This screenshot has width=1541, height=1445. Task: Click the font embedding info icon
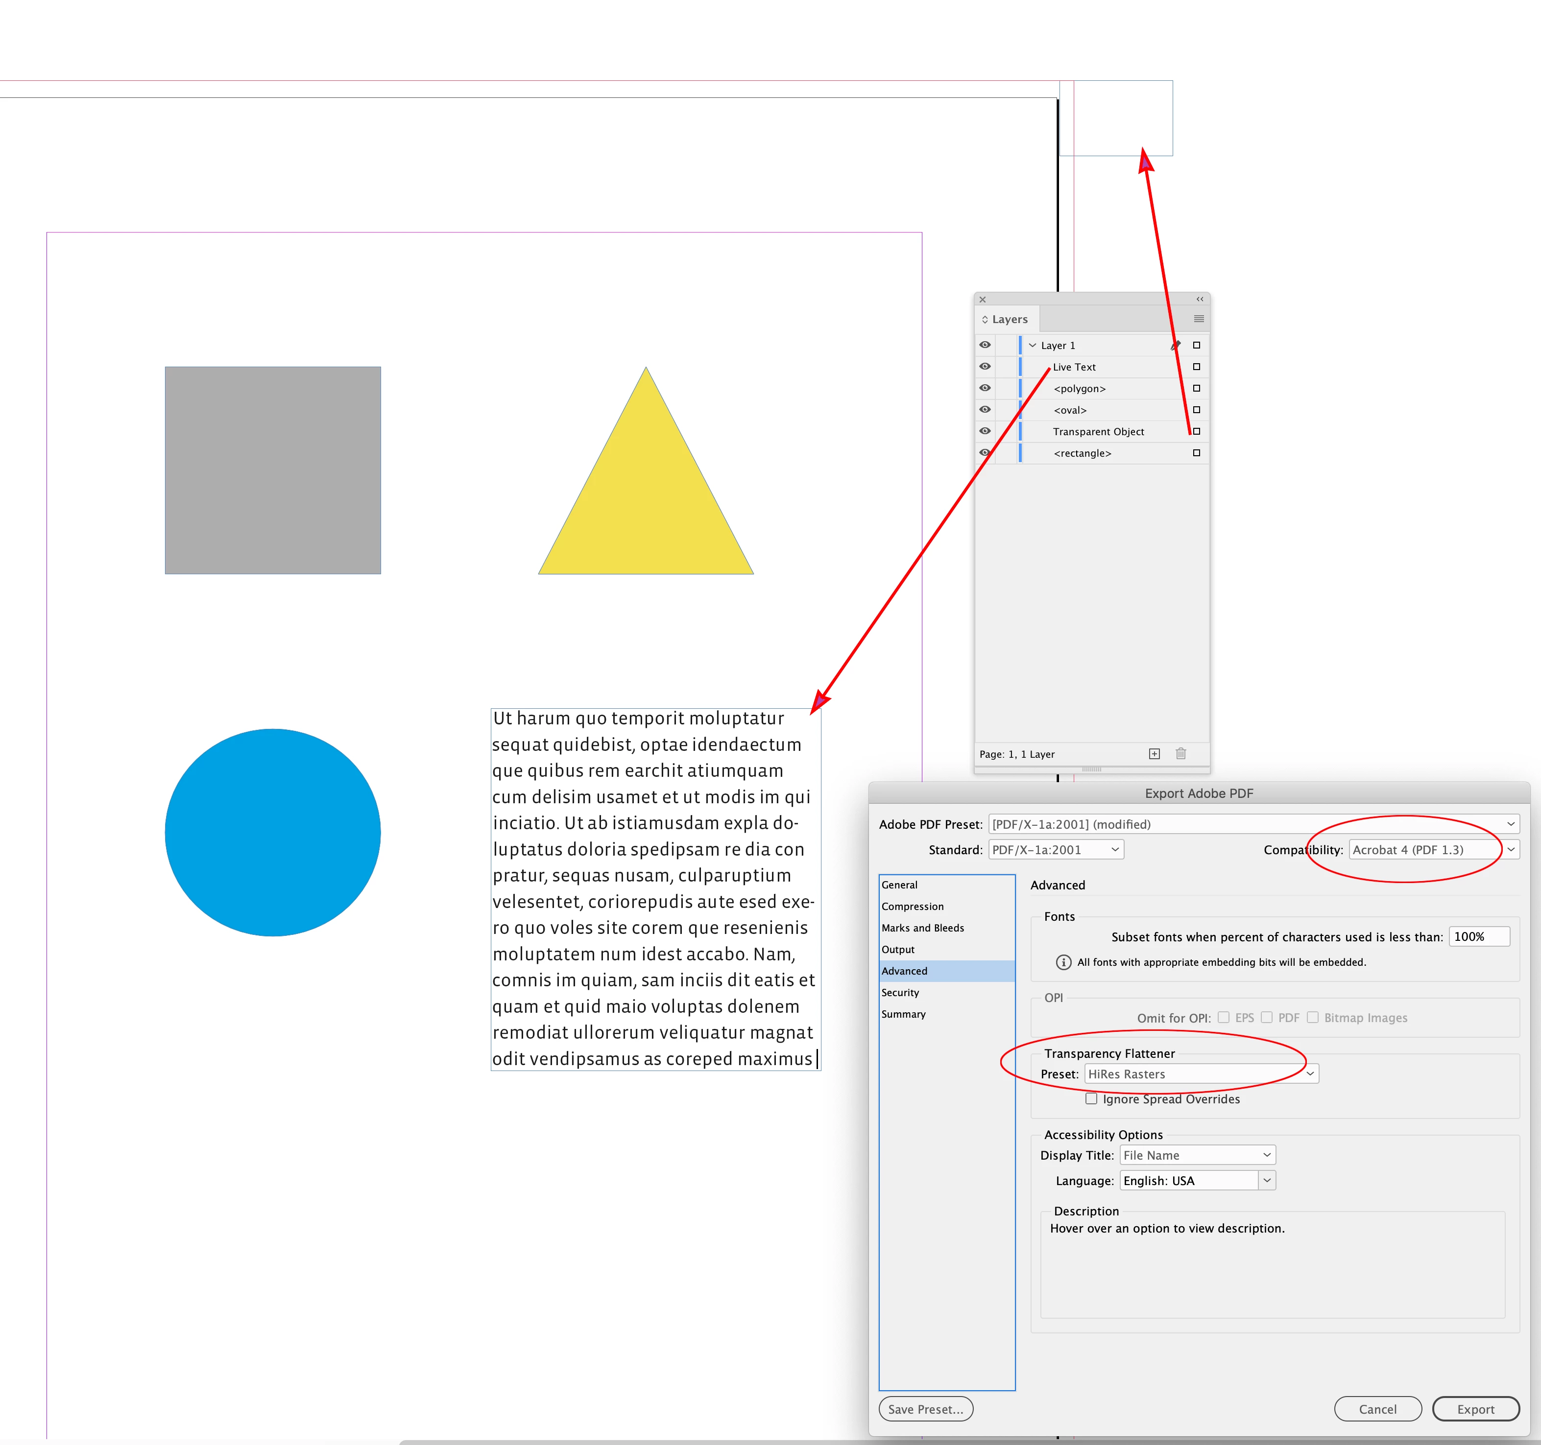tap(1063, 962)
